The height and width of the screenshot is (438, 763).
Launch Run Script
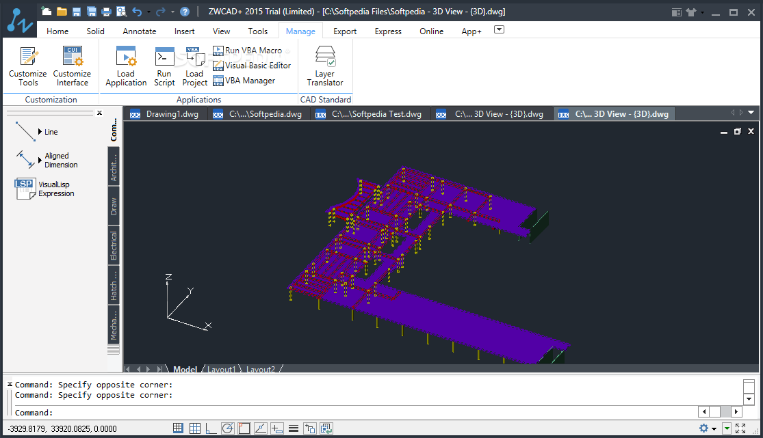164,66
